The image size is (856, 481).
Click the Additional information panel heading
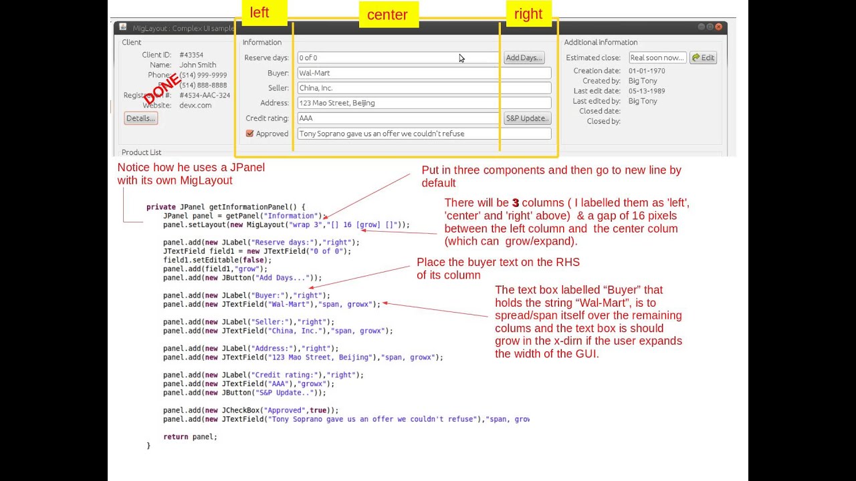[x=601, y=42]
